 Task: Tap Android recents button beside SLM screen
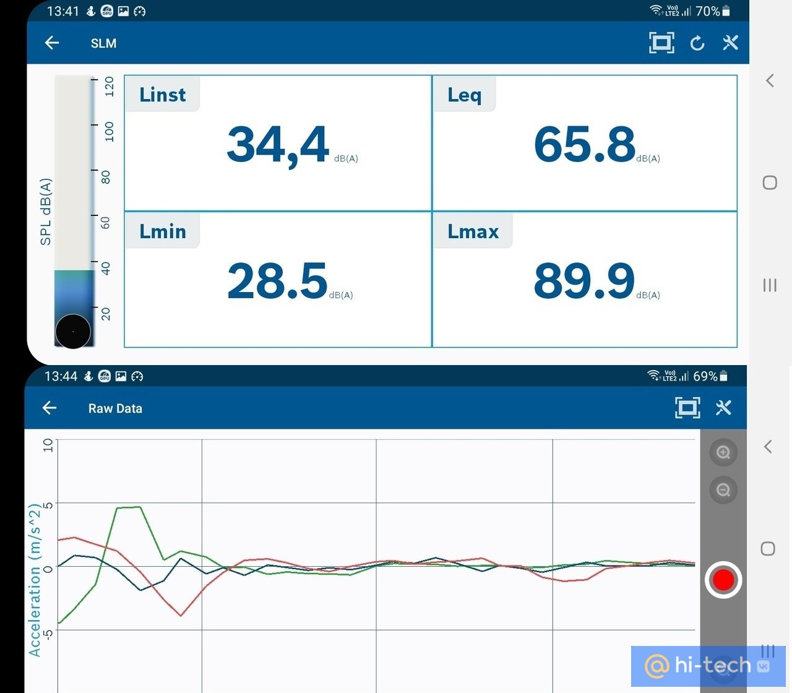pyautogui.click(x=770, y=285)
